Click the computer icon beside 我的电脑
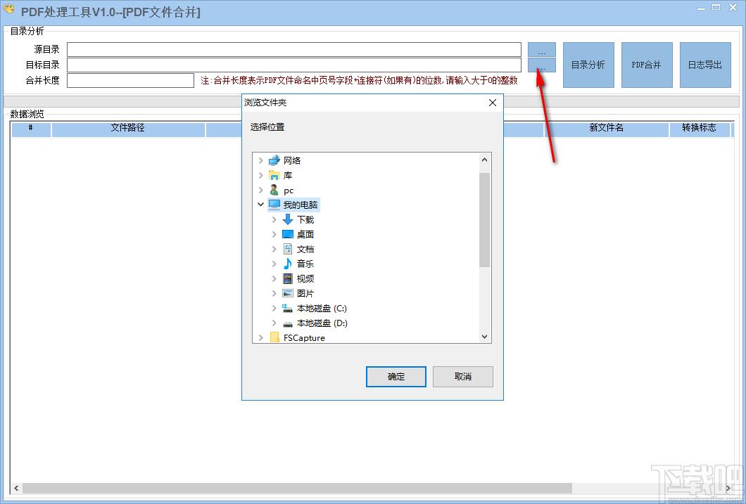746x504 pixels. point(274,205)
